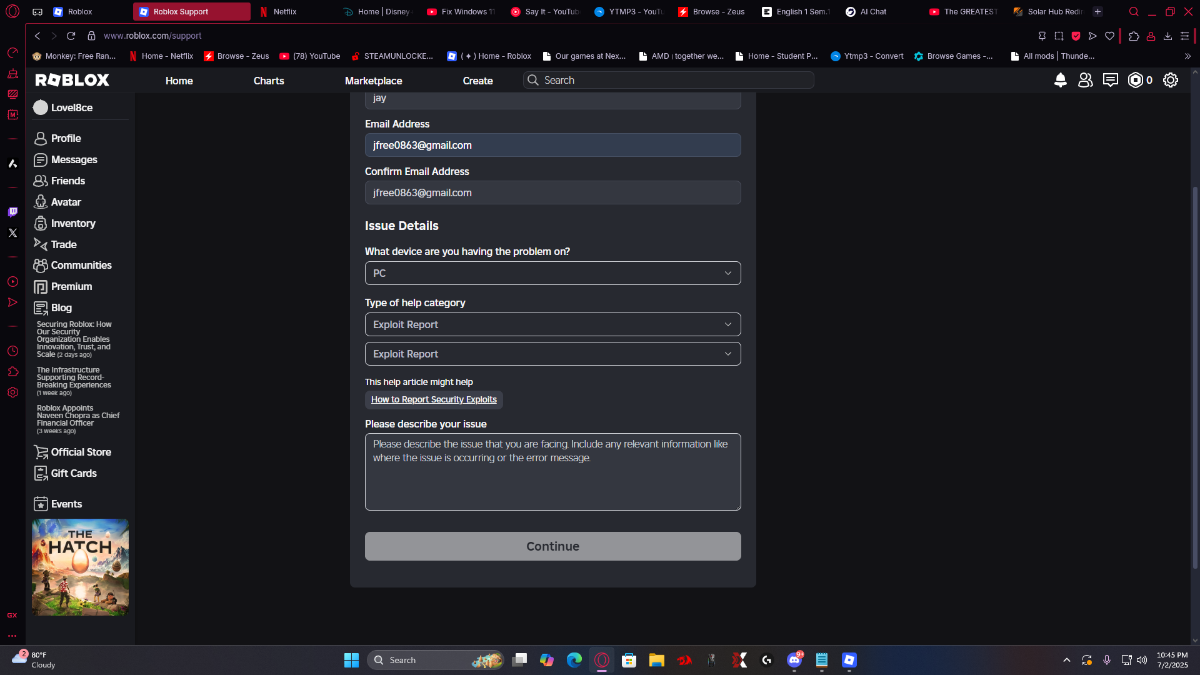Image resolution: width=1200 pixels, height=675 pixels.
Task: Open Marketplace in Roblox navigation
Action: (x=374, y=81)
